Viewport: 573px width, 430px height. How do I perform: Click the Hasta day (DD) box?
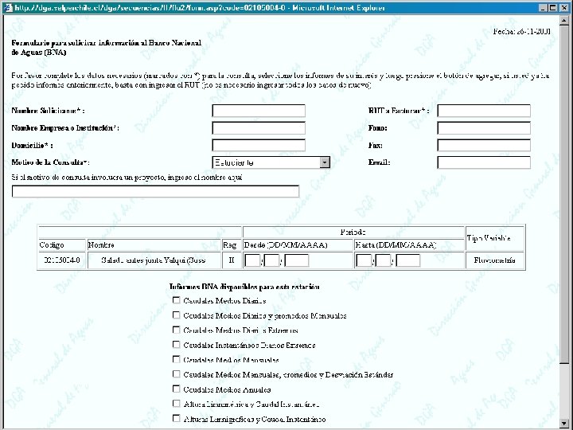tap(364, 260)
